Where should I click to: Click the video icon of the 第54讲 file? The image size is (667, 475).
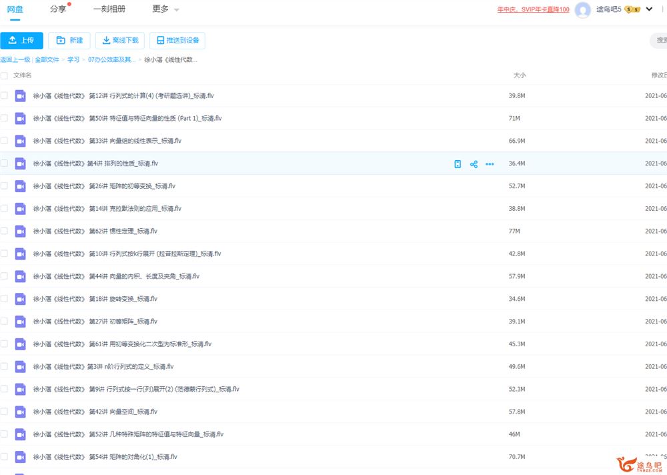(x=21, y=457)
